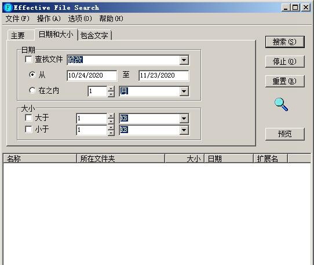This screenshot has width=314, height=265.
Task: Select the 从 date range radio button
Action: pyautogui.click(x=32, y=75)
